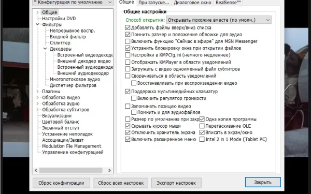Select Modulation File Management item

72,146
